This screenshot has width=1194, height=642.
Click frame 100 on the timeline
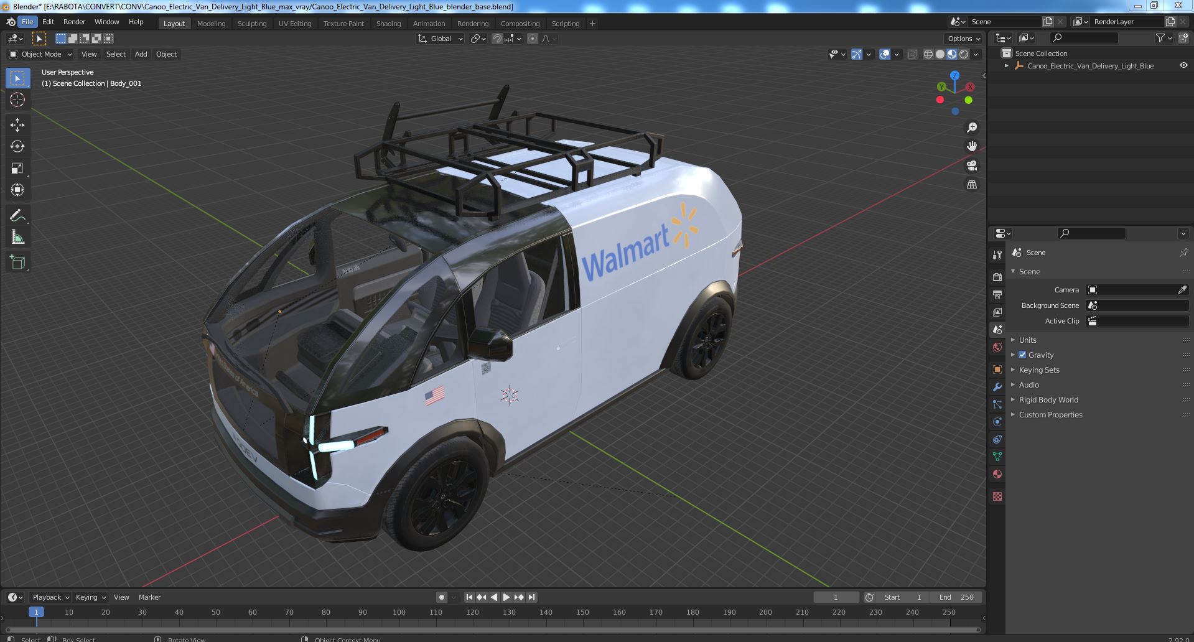click(399, 612)
